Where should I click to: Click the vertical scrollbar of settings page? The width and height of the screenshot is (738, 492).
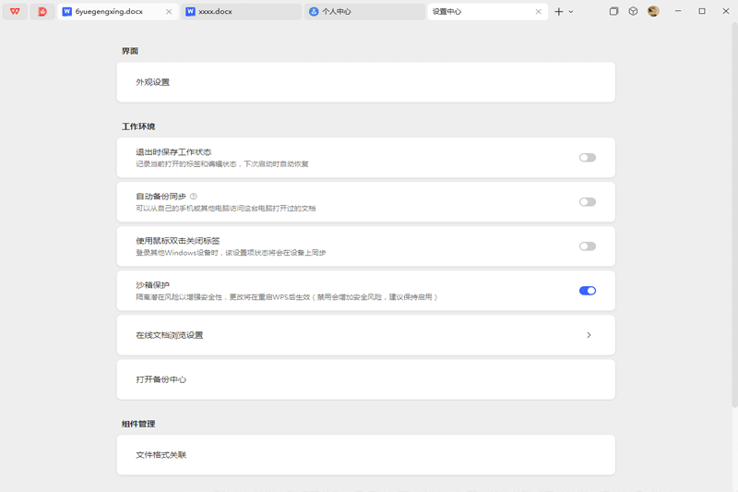coord(734,214)
